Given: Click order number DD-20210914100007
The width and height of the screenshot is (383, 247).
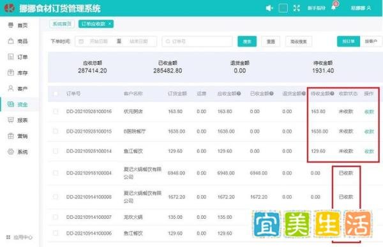Looking at the screenshot, I should coord(89,217).
